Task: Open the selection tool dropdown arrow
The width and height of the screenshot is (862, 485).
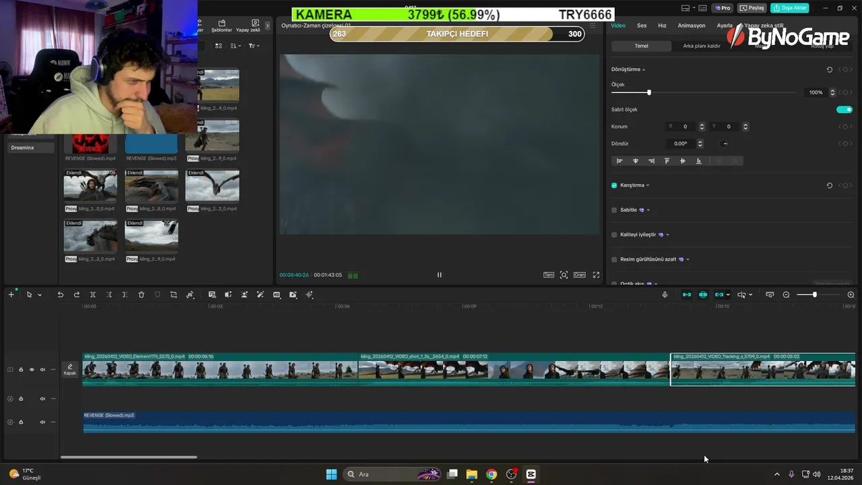Action: tap(40, 295)
